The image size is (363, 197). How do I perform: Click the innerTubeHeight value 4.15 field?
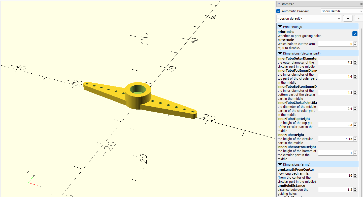(x=336, y=139)
